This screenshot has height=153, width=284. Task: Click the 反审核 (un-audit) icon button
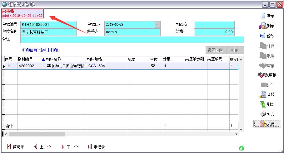[261, 75]
